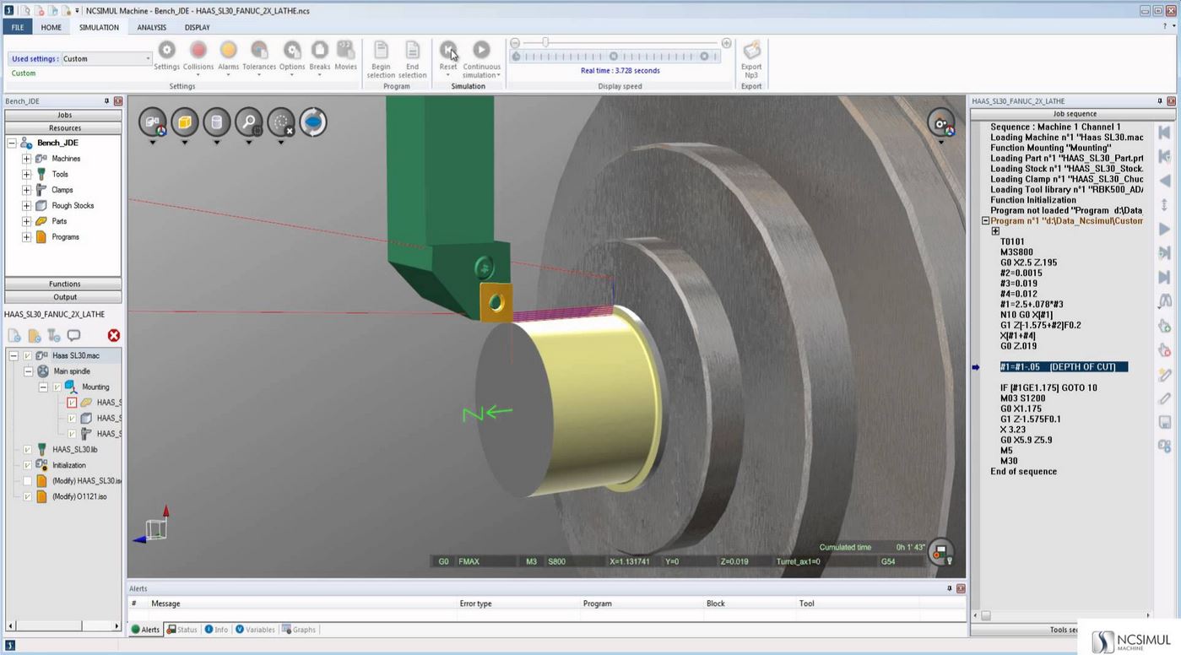Toggle the (Modify) O1121.iso checkbox

tap(27, 496)
